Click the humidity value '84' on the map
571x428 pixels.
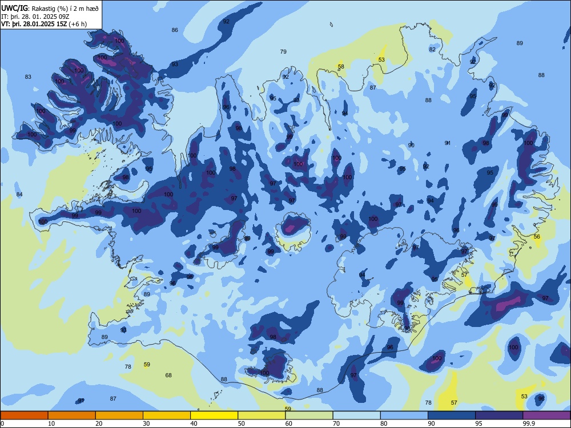pyautogui.click(x=19, y=195)
